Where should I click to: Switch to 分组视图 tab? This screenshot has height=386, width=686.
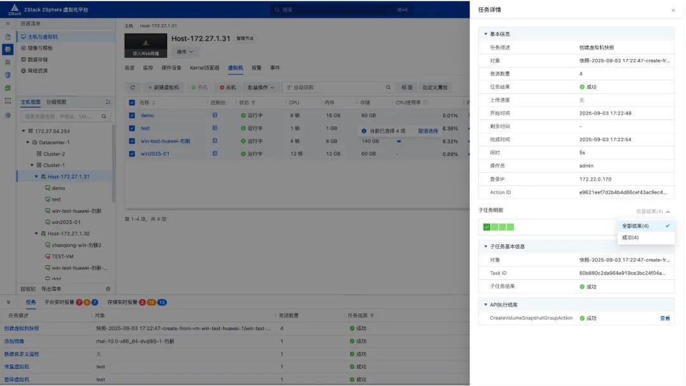57,102
